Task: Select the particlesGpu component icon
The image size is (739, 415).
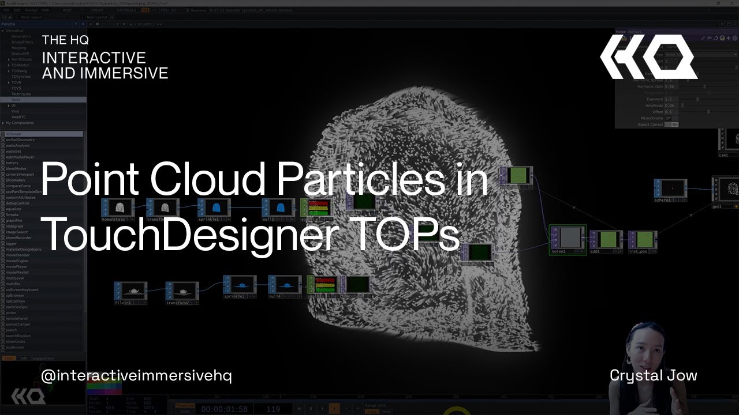Action: click(x=3, y=307)
